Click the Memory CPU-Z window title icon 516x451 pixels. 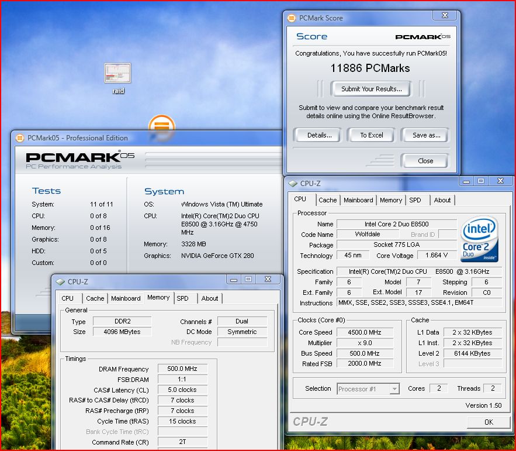(60, 282)
